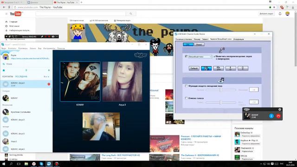Adjust the voice cancellation slider handle
Viewport: 297px width, 167px height.
[x=221, y=103]
